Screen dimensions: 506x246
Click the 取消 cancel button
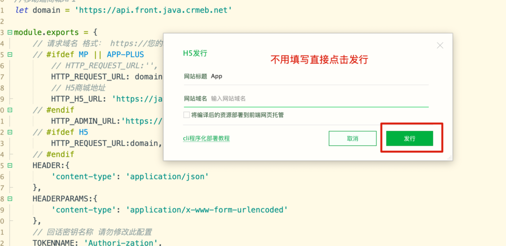tap(352, 138)
